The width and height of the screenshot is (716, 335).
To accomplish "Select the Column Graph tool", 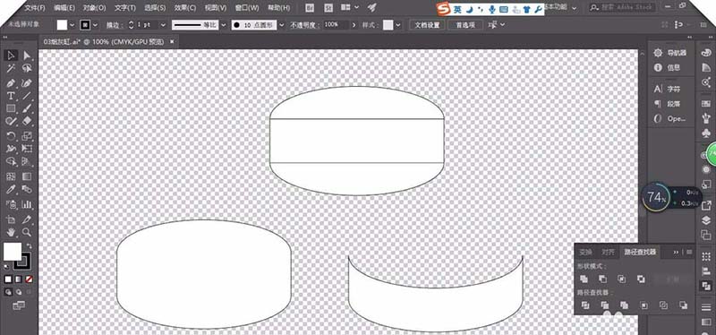I will (27, 204).
